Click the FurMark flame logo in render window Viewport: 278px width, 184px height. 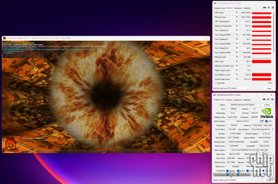[11, 145]
